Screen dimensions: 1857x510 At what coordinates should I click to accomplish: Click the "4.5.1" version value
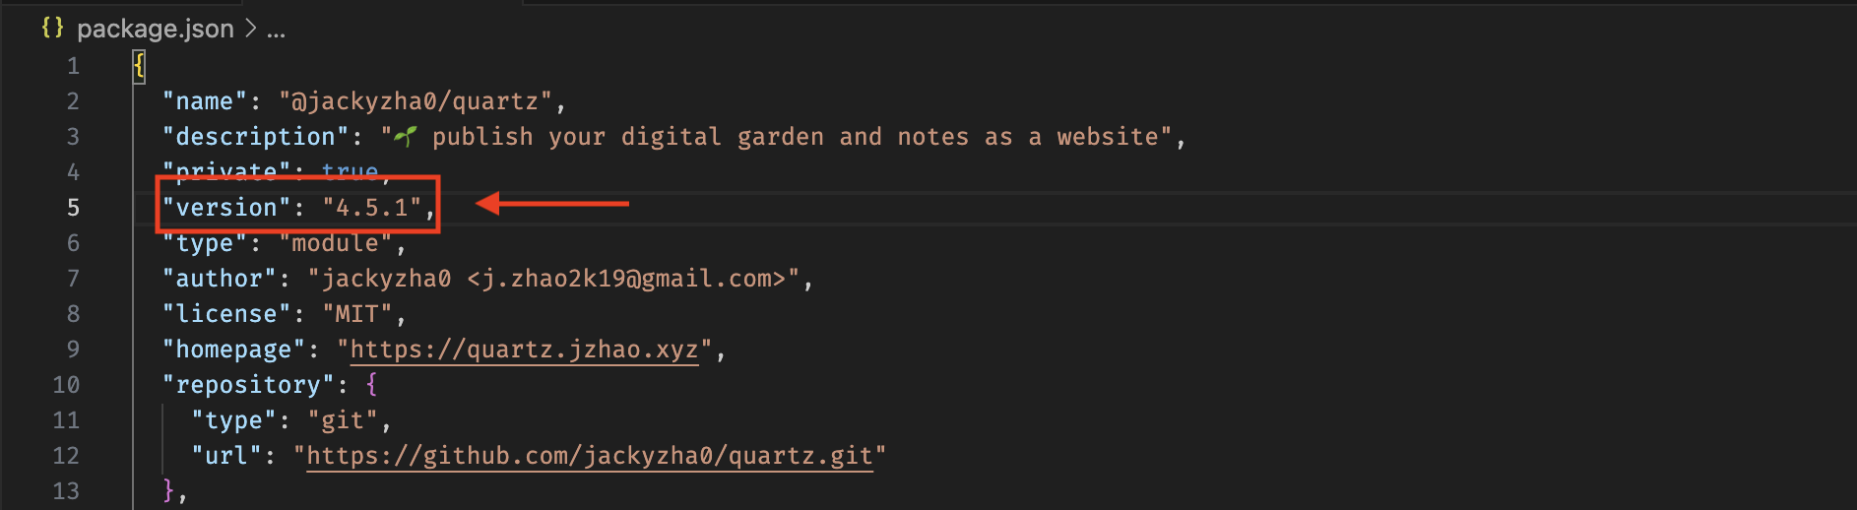[x=371, y=208]
